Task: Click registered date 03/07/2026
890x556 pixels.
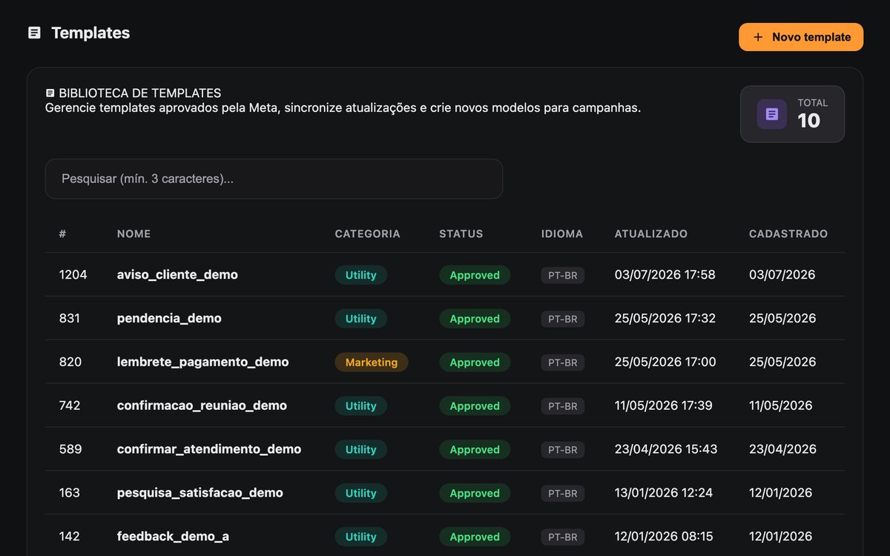Action: (x=782, y=274)
